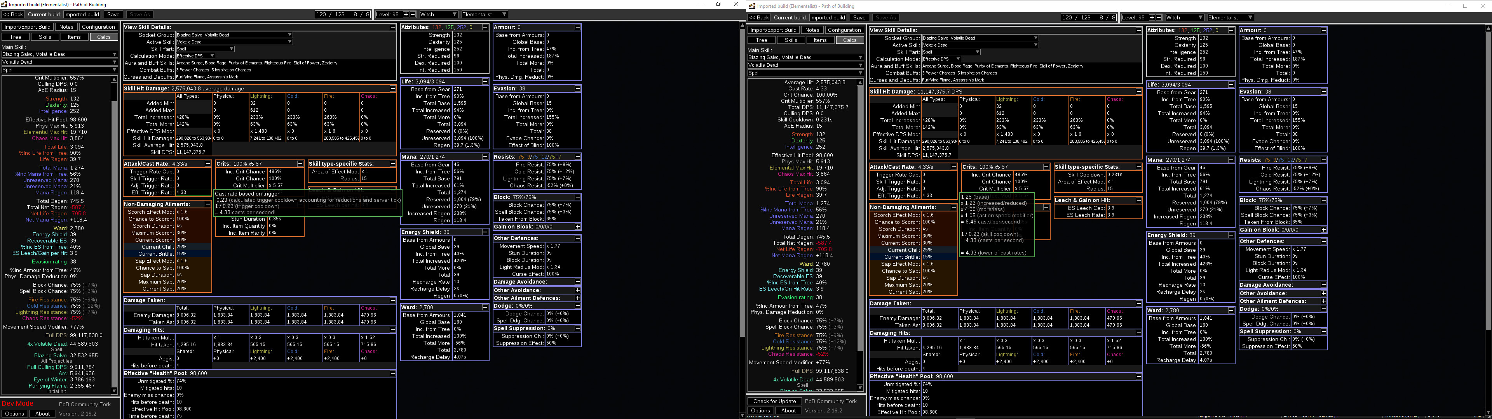Viewport: 1492px width, 419px height.
Task: Open Items tab in right window
Action: (820, 40)
